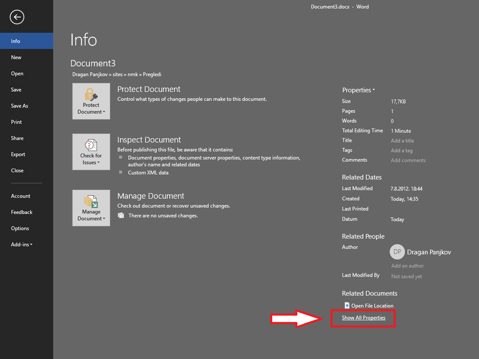
Task: Click the Add a tag field
Action: coord(401,151)
